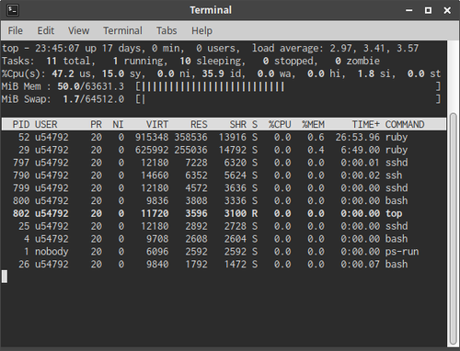Click the 50.0/63631.3 memory value

click(x=90, y=86)
